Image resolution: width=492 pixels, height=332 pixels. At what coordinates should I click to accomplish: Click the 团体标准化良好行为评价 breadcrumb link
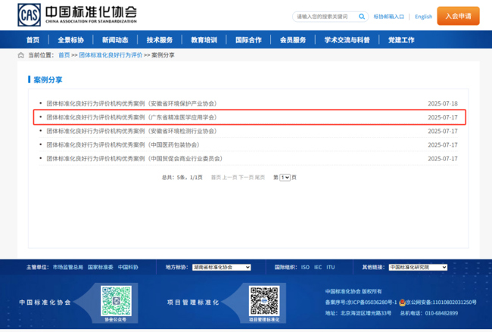[111, 55]
